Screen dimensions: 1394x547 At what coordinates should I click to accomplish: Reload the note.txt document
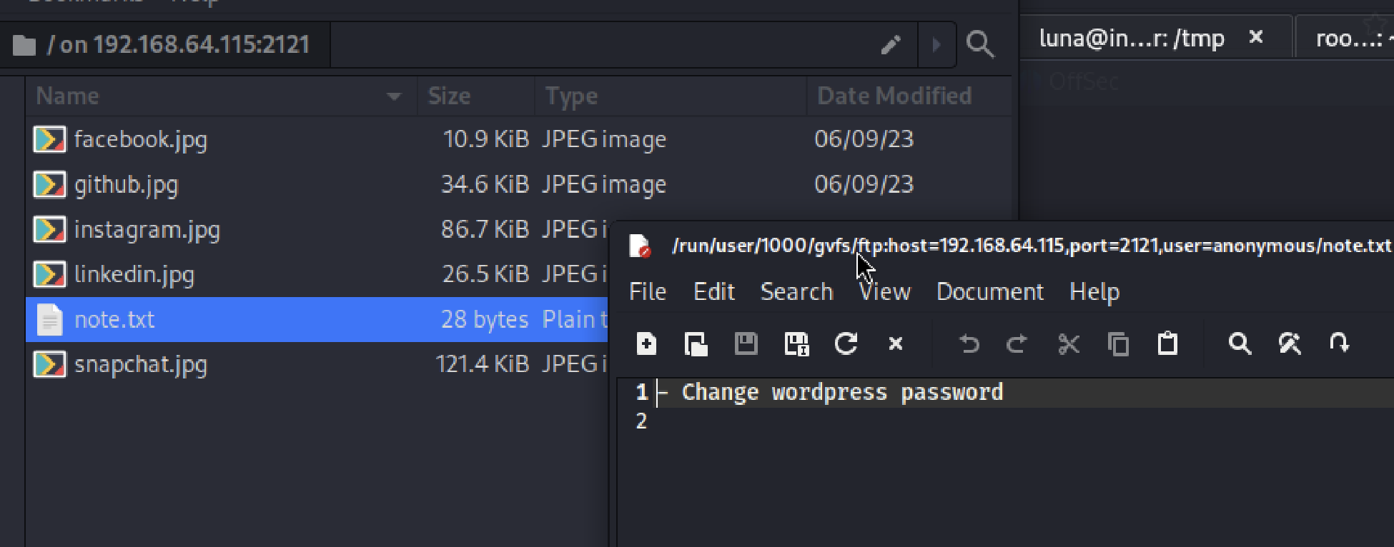tap(846, 344)
